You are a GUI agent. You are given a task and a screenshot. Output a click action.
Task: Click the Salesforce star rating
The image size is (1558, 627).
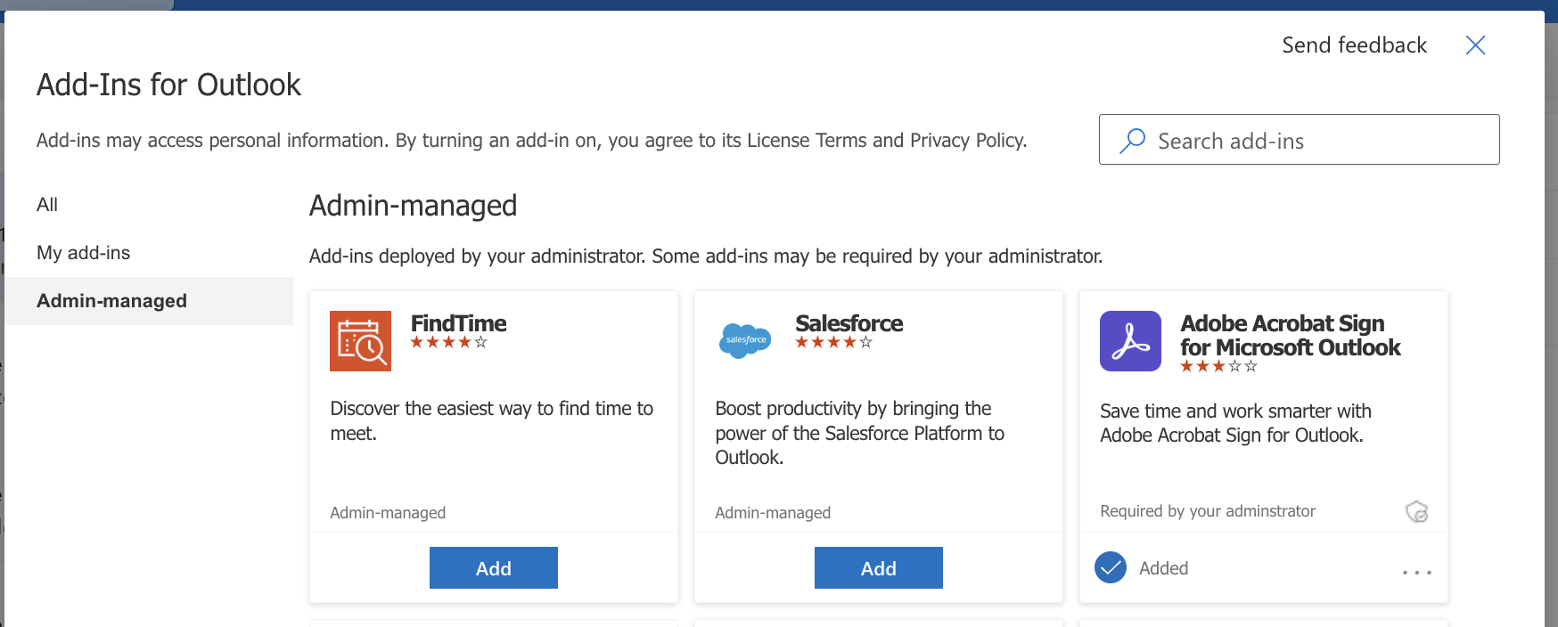pyautogui.click(x=833, y=342)
